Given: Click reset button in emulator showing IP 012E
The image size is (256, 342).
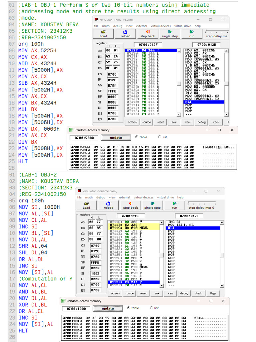Looking at the screenshot, I should click(143, 293).
